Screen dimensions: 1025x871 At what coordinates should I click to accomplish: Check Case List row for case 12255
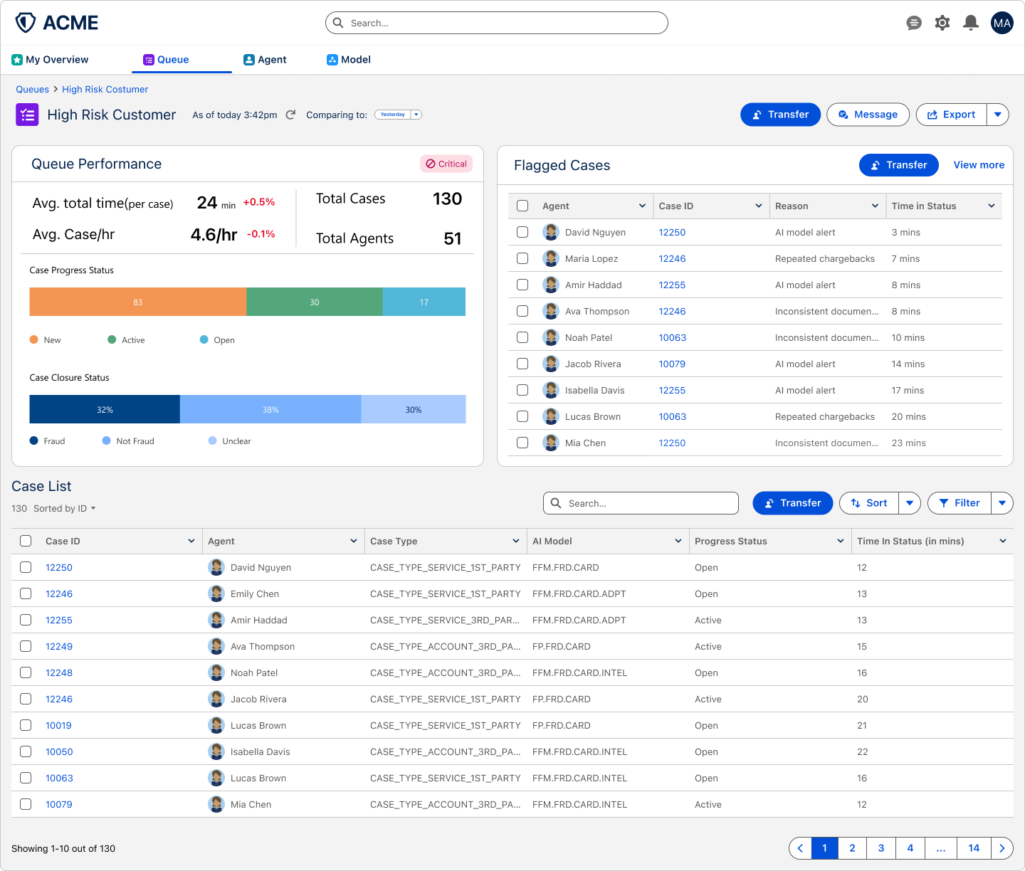[26, 620]
